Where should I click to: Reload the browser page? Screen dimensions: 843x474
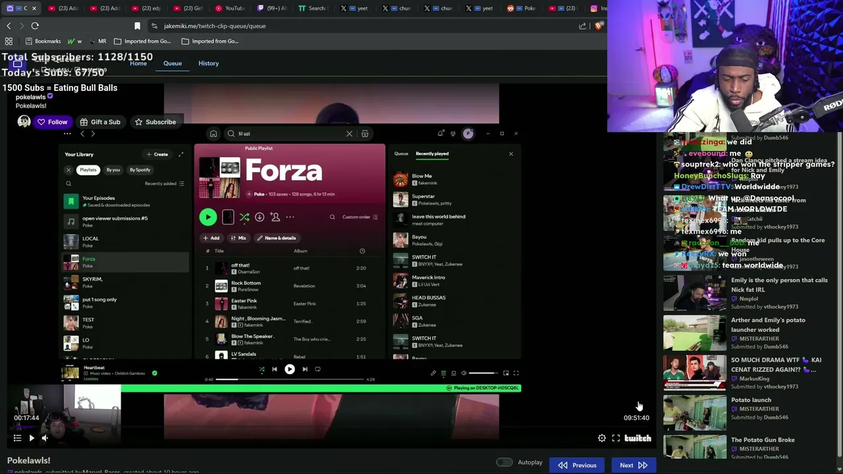tap(35, 26)
